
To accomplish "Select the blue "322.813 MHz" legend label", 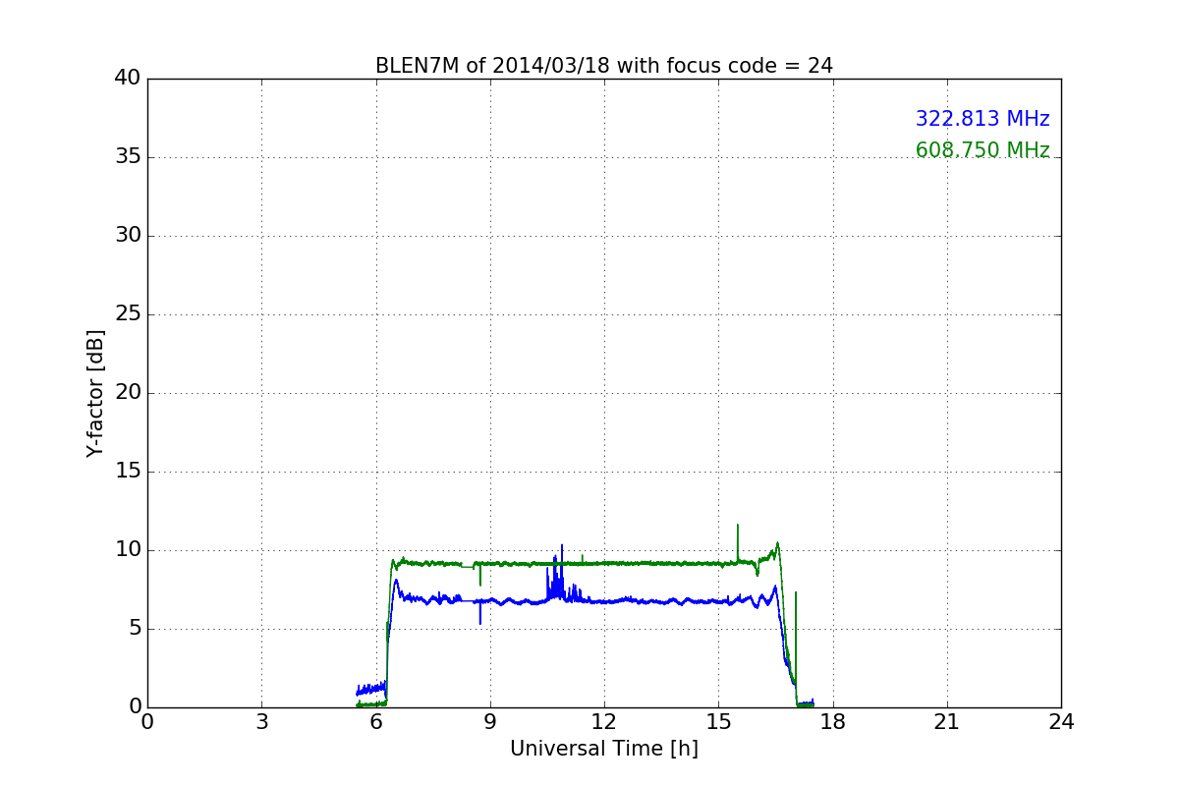I will 982,119.
